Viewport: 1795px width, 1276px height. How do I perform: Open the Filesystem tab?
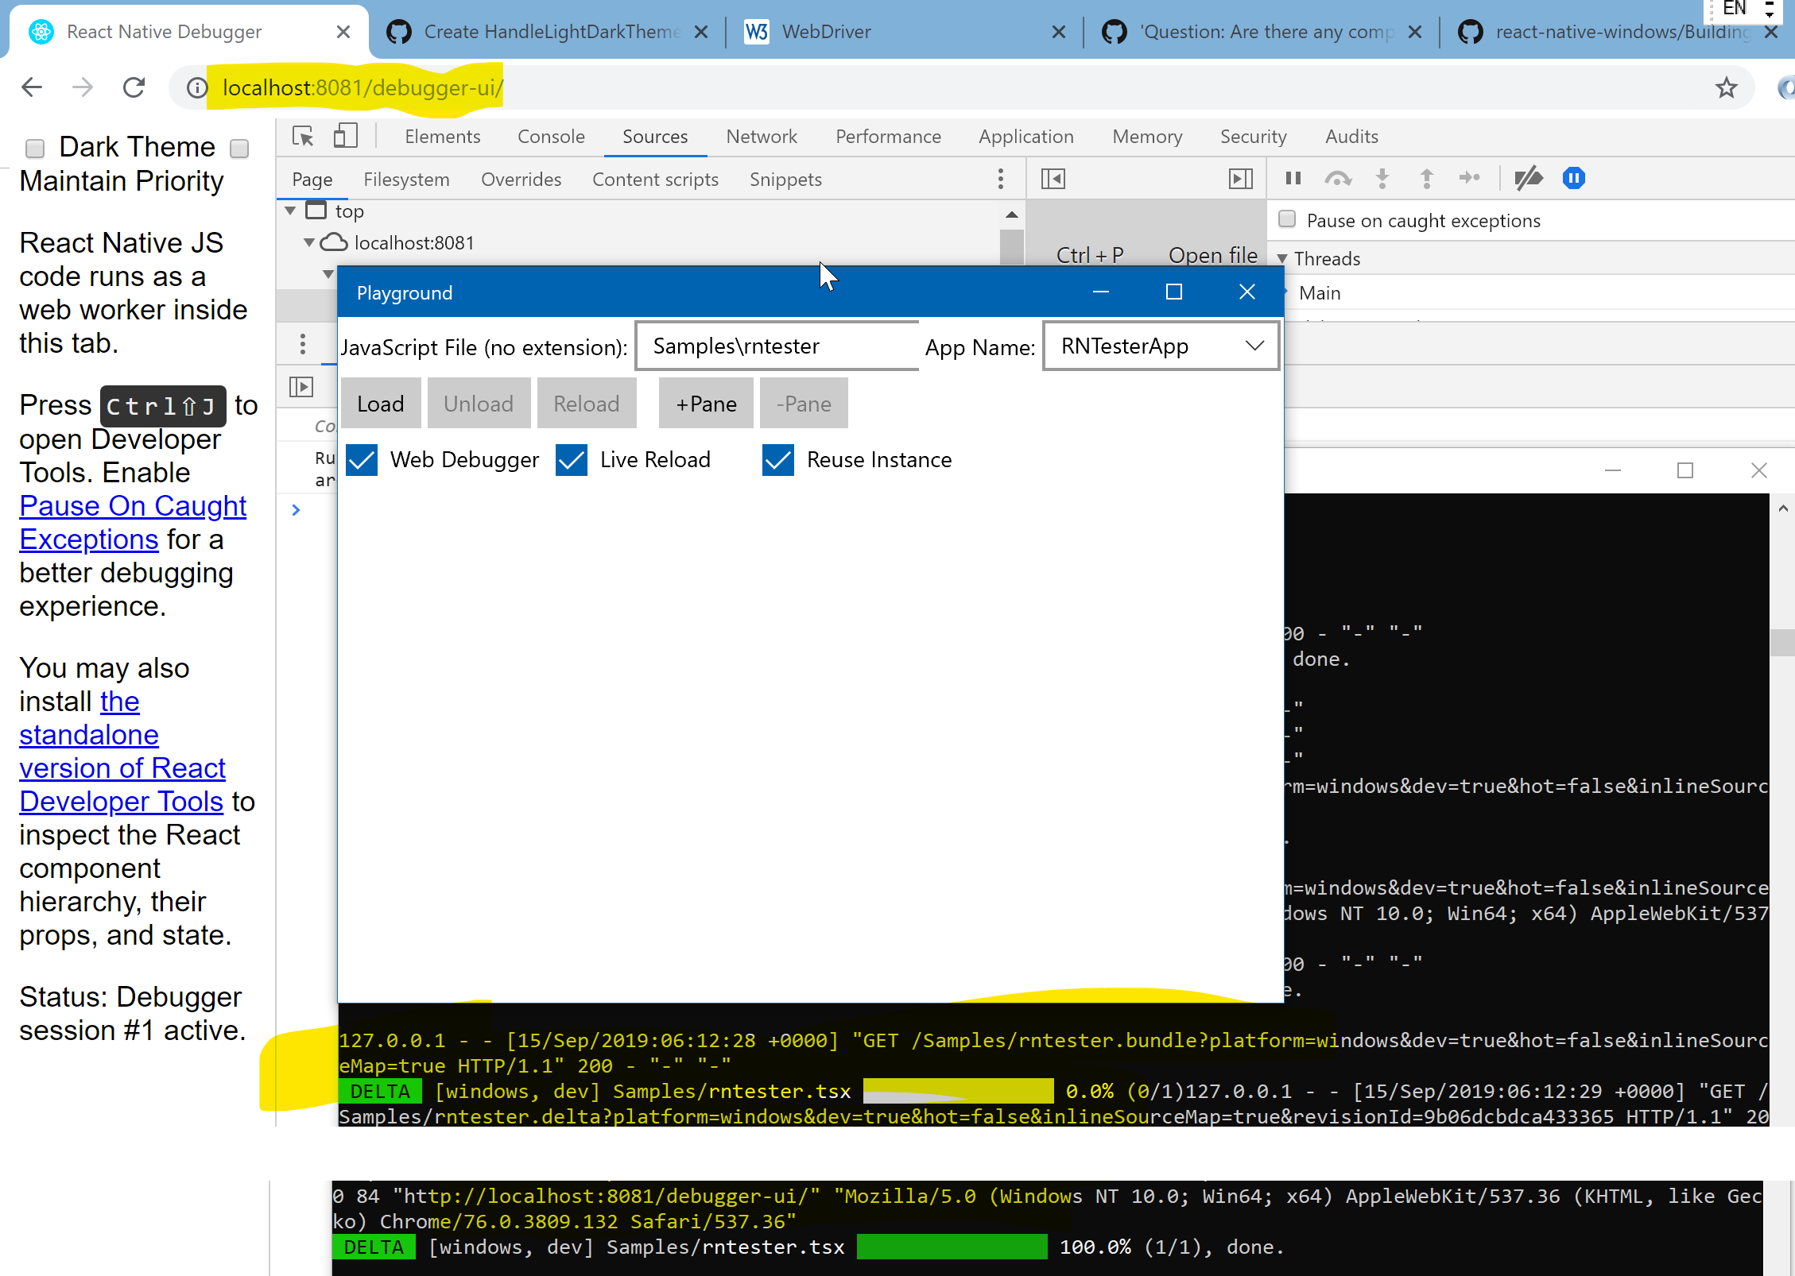coord(406,179)
